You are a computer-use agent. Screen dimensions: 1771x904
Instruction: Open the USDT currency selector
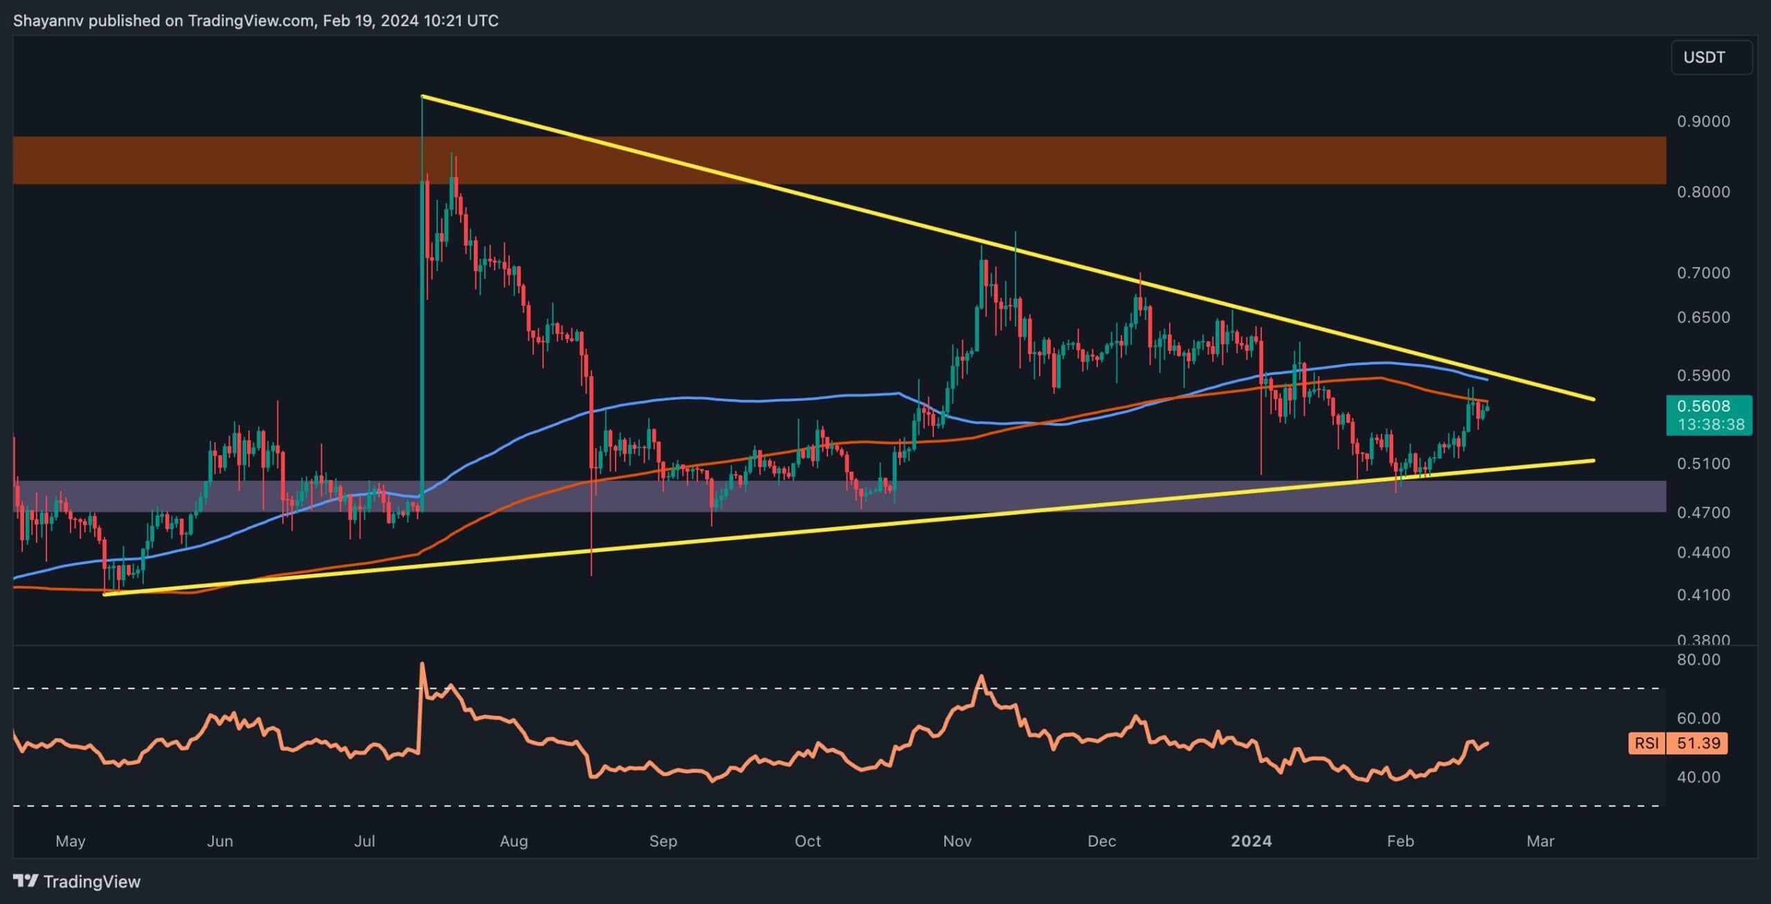[x=1711, y=57]
